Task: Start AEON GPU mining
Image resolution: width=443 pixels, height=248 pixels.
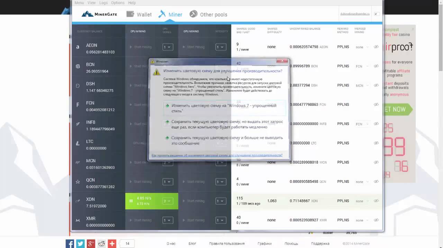Action: [193, 47]
